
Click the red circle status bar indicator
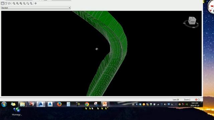coord(196,100)
